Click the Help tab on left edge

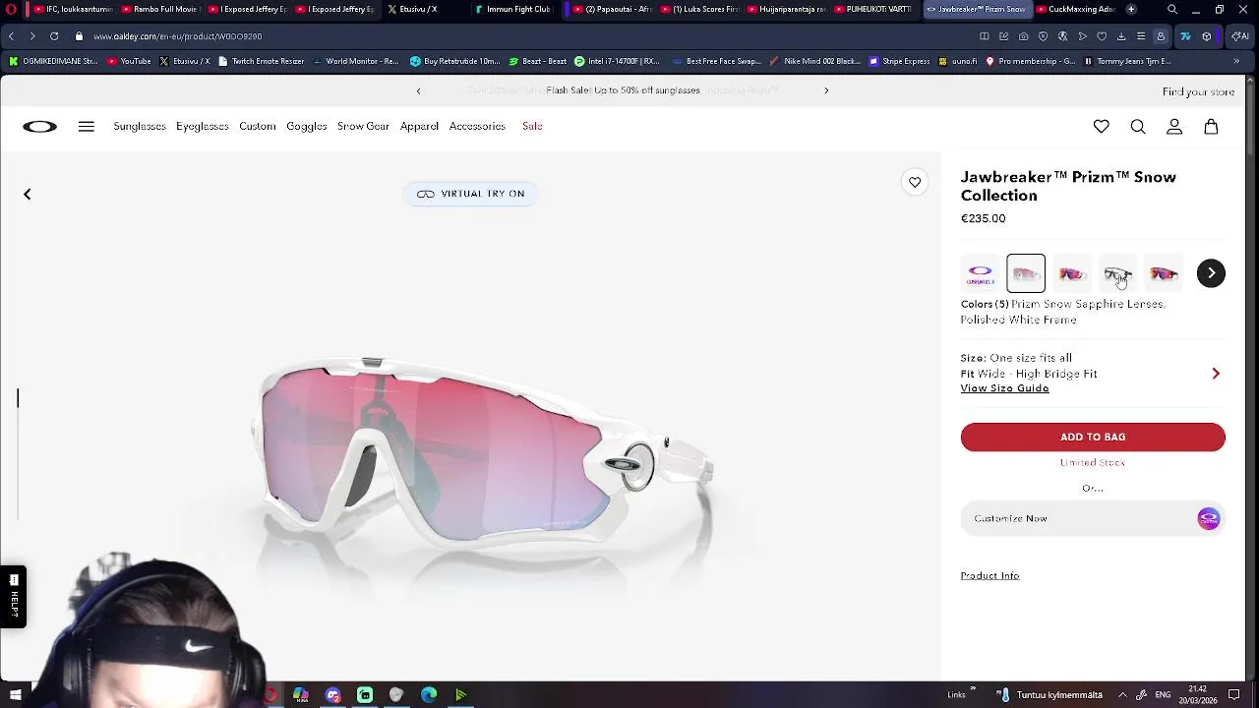(x=13, y=596)
